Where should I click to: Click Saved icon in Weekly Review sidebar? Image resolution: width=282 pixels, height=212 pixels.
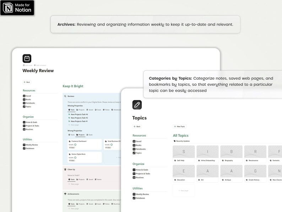click(x=24, y=96)
